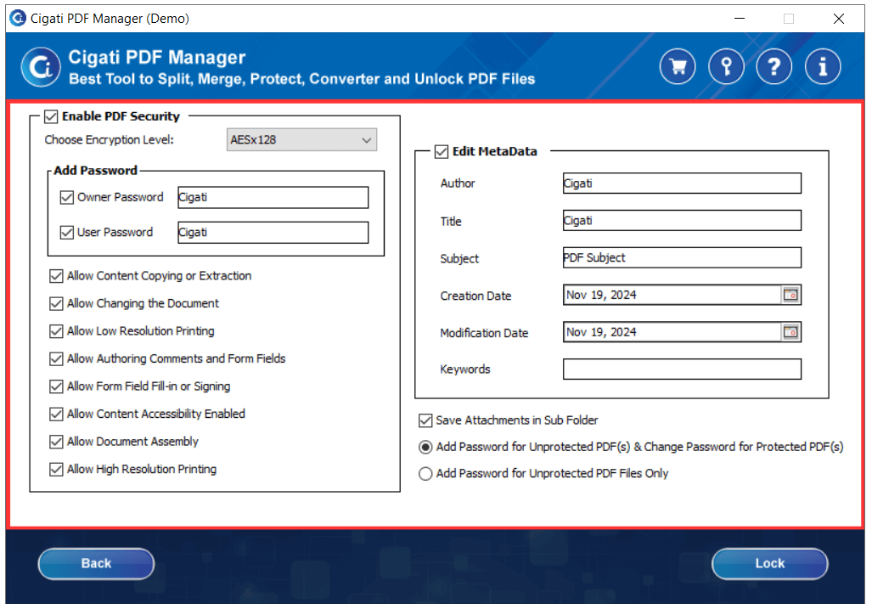Minimize the Cigati PDF Manager window
The height and width of the screenshot is (609, 872).
pos(739,19)
